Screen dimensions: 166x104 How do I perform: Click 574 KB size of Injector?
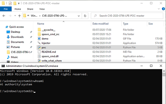point(159,43)
